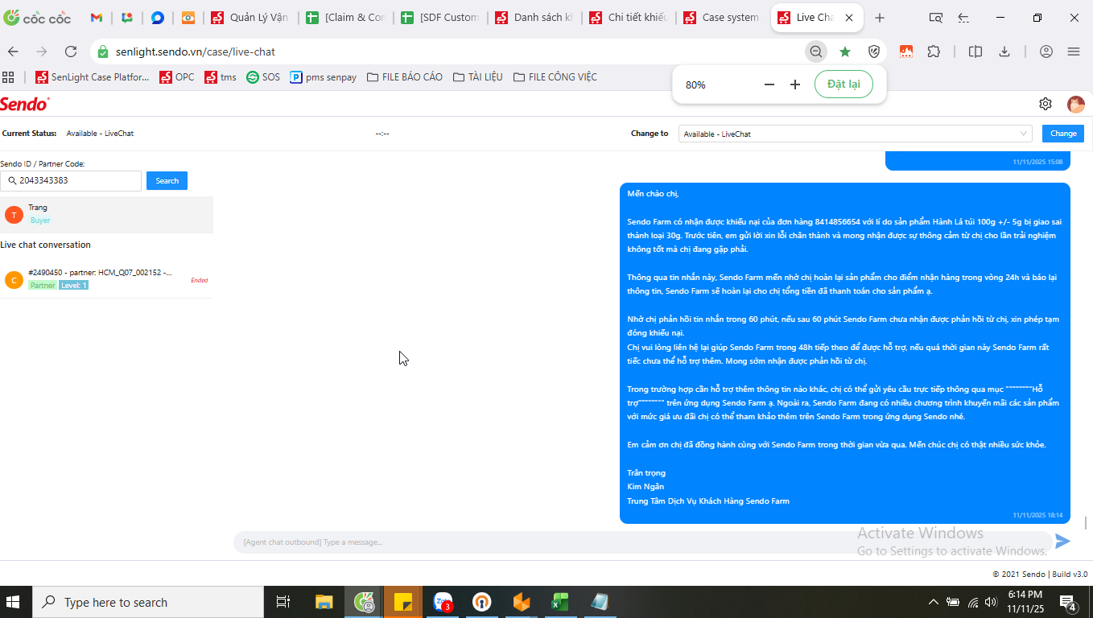Screen dimensions: 1093x618
Task: Toggle split view icon in toolbar
Action: tap(975, 51)
